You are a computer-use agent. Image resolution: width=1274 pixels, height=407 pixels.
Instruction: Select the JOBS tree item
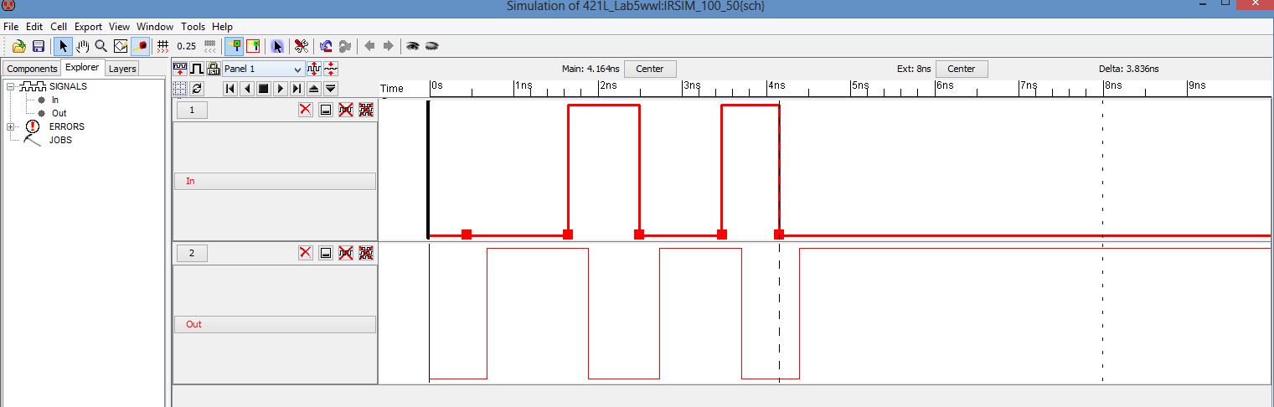pyautogui.click(x=60, y=140)
